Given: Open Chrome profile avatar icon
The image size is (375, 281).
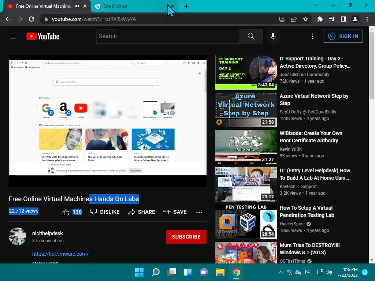Looking at the screenshot, I should pyautogui.click(x=355, y=19).
